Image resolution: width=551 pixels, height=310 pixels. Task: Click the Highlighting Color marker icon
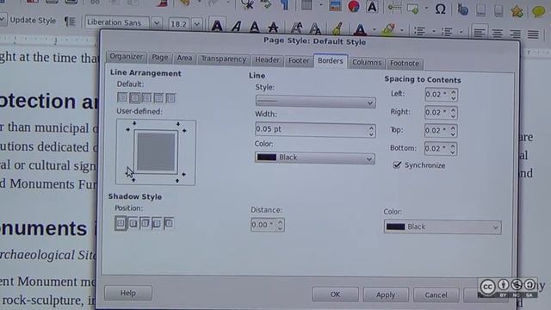pos(387,29)
